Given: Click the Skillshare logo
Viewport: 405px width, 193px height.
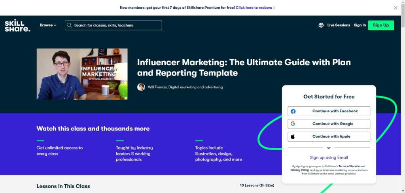Looking at the screenshot, I should [x=17, y=25].
